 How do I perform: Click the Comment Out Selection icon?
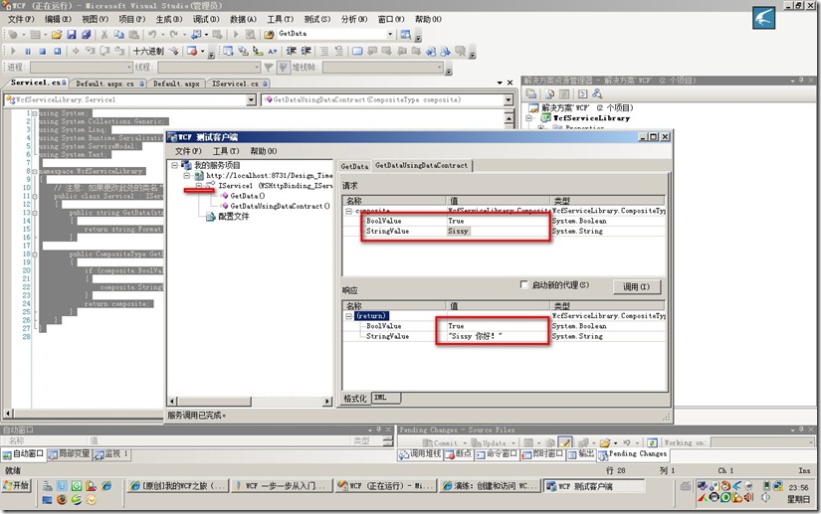[324, 52]
